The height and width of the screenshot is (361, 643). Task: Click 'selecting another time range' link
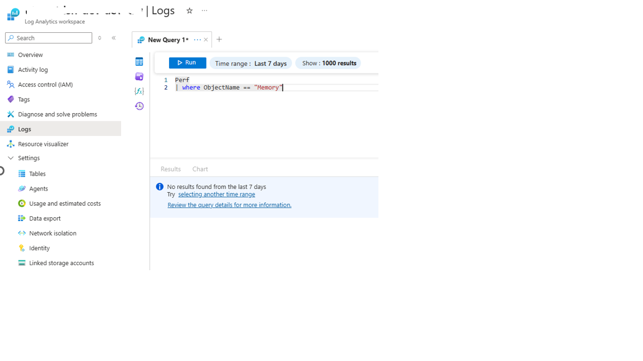[x=217, y=194]
